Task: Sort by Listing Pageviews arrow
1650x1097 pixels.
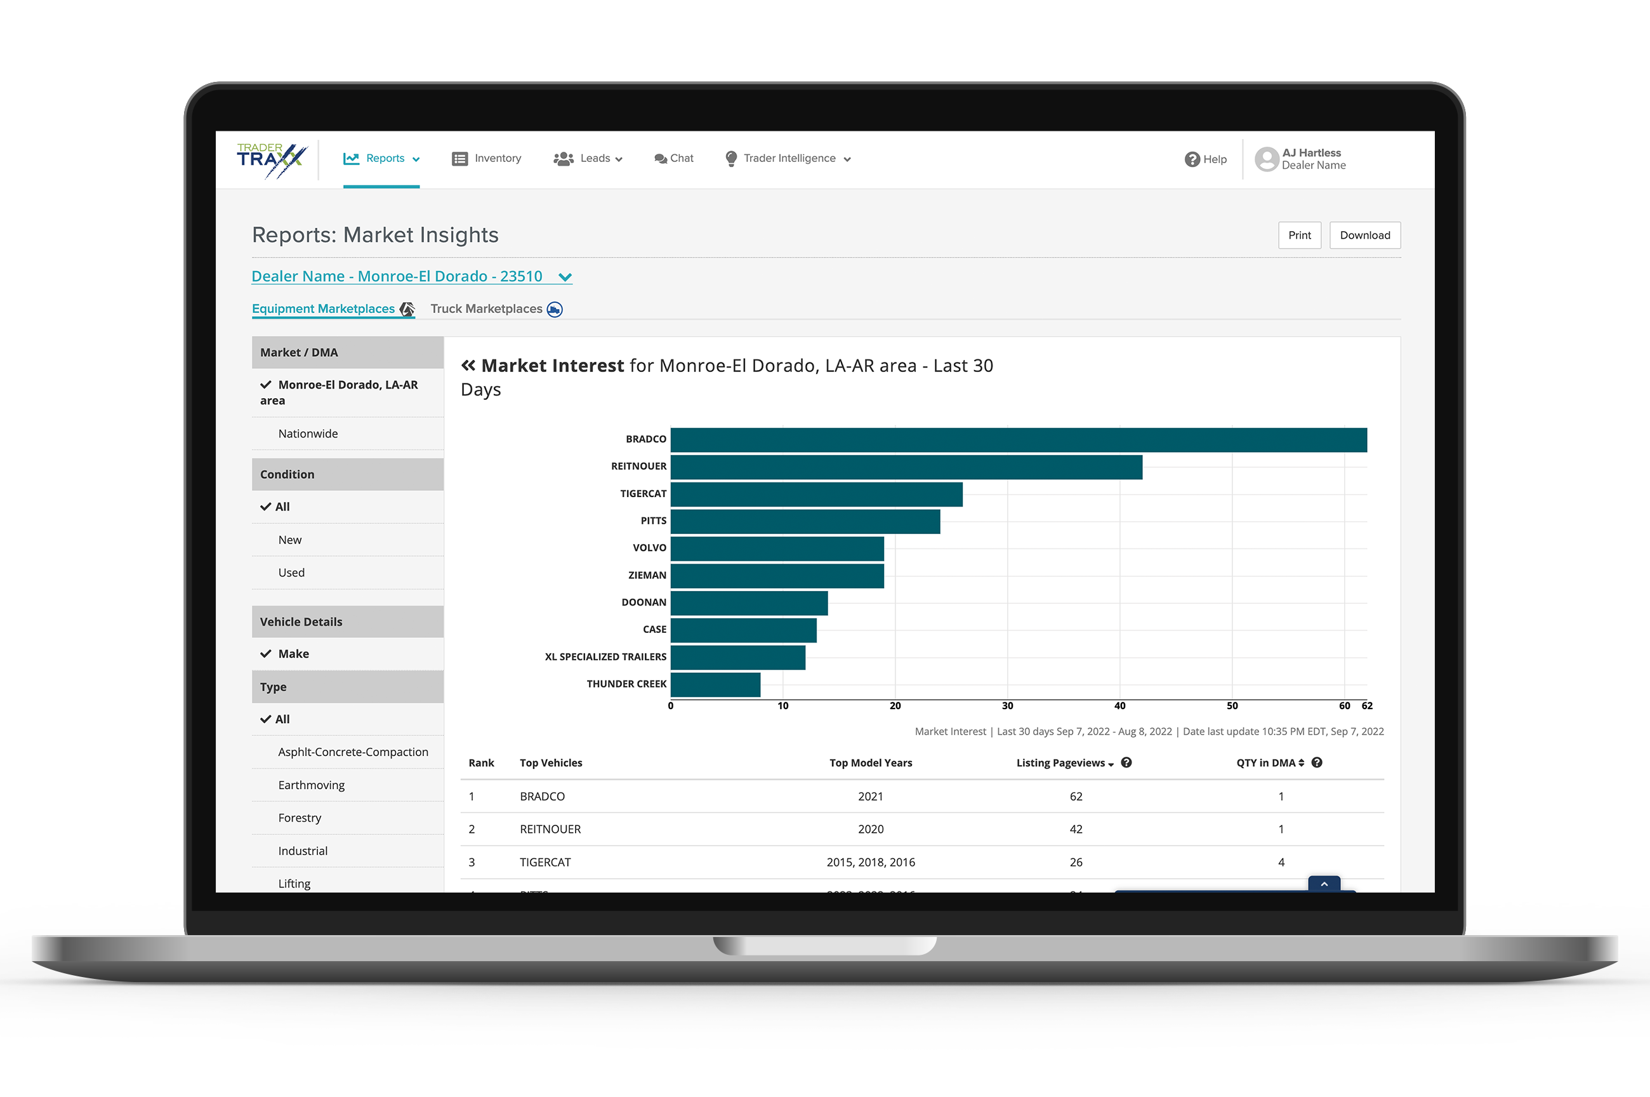Action: (1111, 764)
